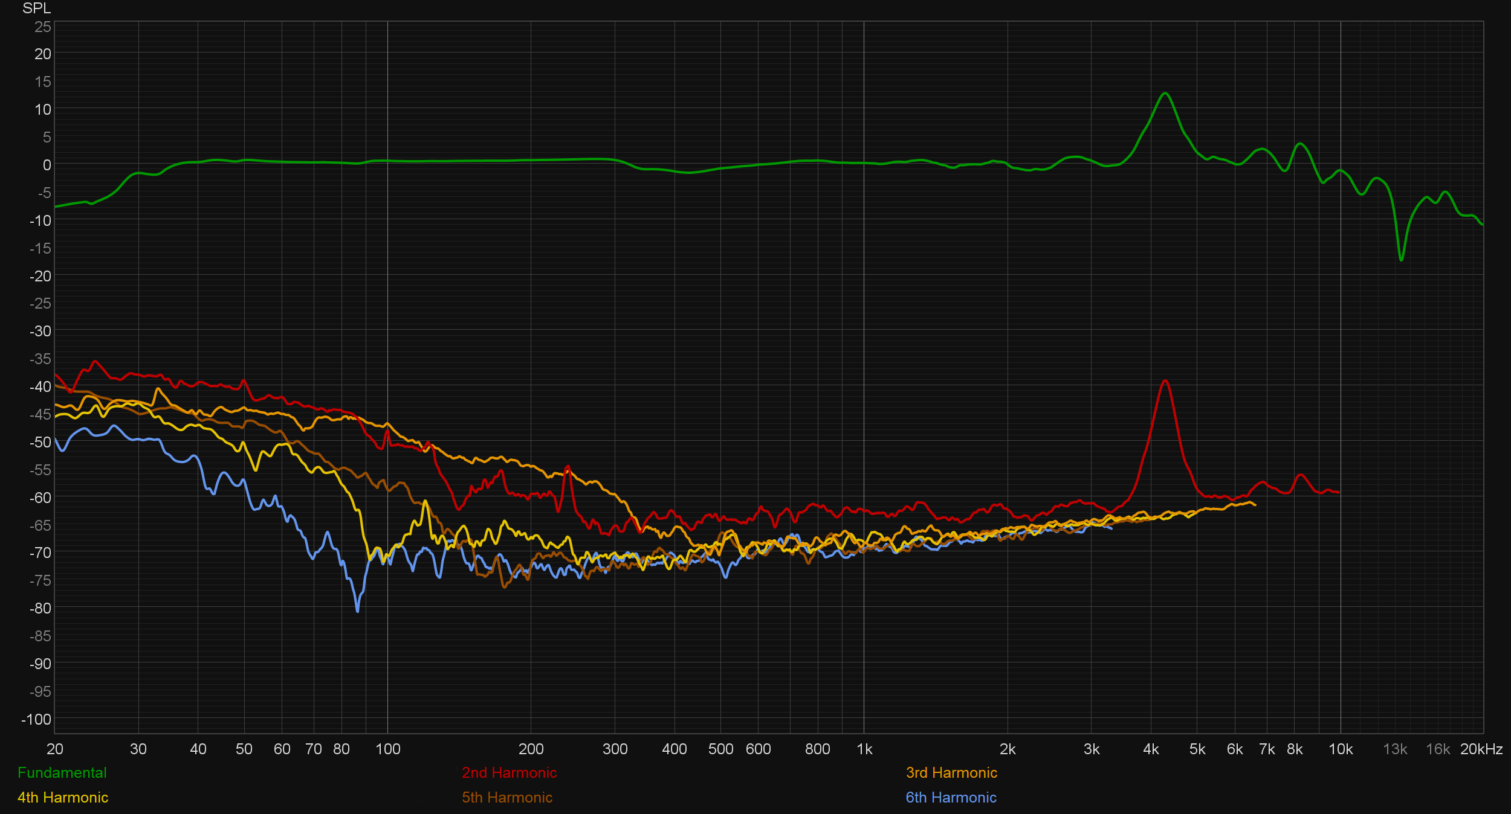Click the SPL axis title
Viewport: 1511px width, 814px height.
point(36,8)
